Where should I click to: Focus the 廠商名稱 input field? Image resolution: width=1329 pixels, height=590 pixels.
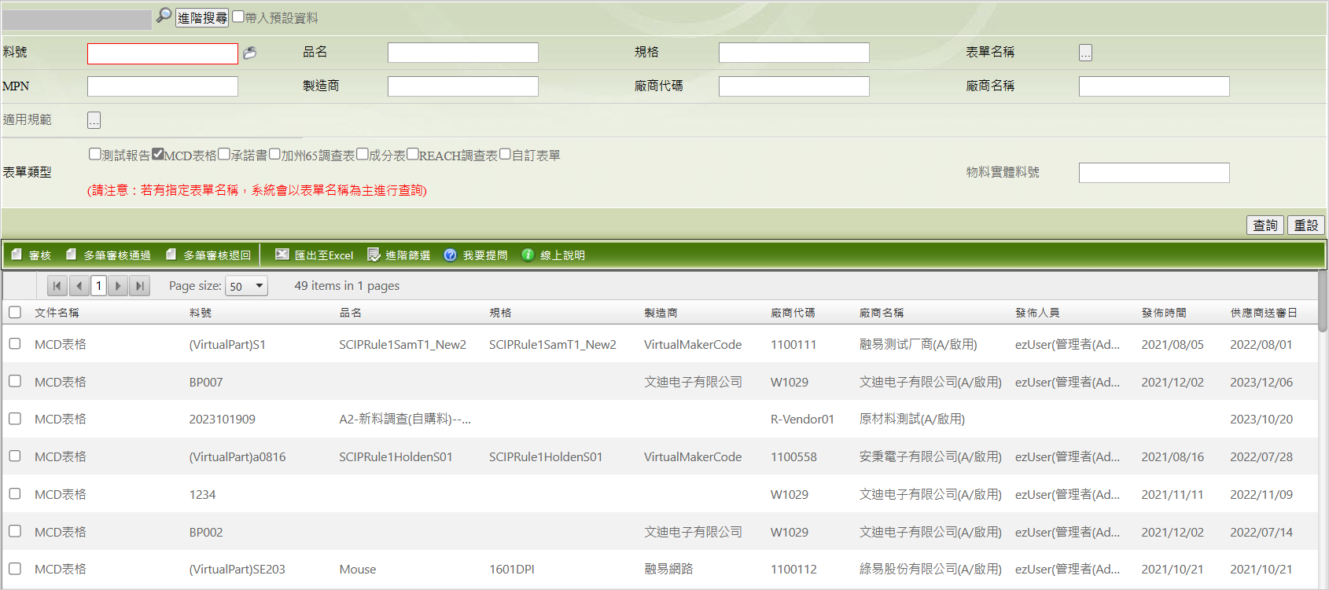click(x=1154, y=86)
